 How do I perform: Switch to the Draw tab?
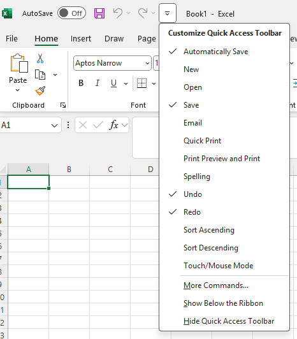click(114, 39)
